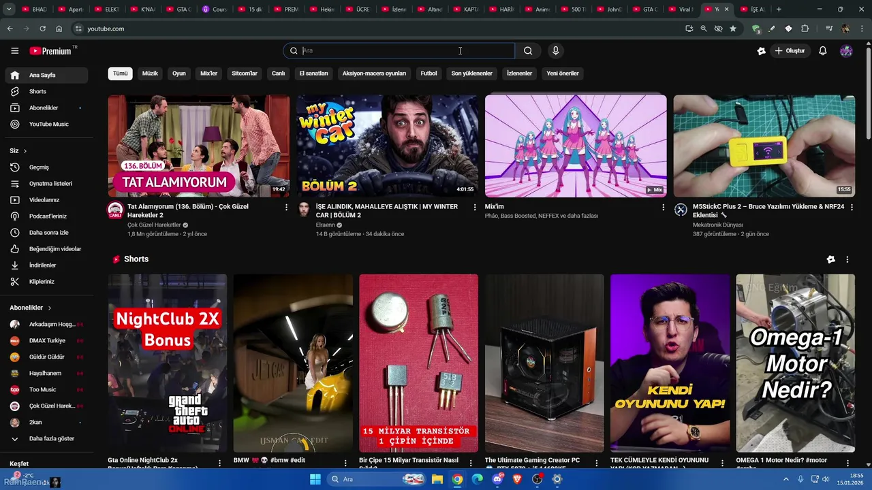Open Tat Alamıyorum video thumbnail

pos(198,146)
